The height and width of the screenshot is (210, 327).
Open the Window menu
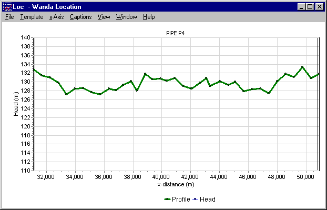click(126, 17)
